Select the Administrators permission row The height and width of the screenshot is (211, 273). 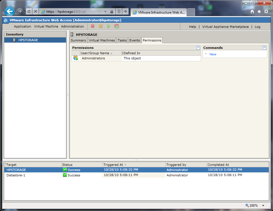(x=136, y=58)
